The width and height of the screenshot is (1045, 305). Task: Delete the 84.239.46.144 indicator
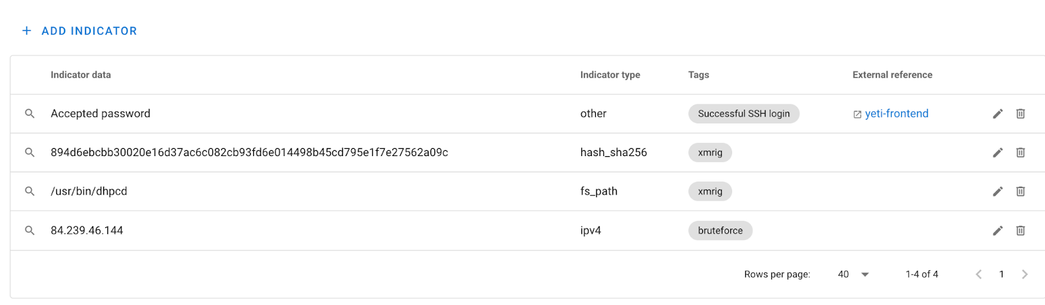(1020, 231)
